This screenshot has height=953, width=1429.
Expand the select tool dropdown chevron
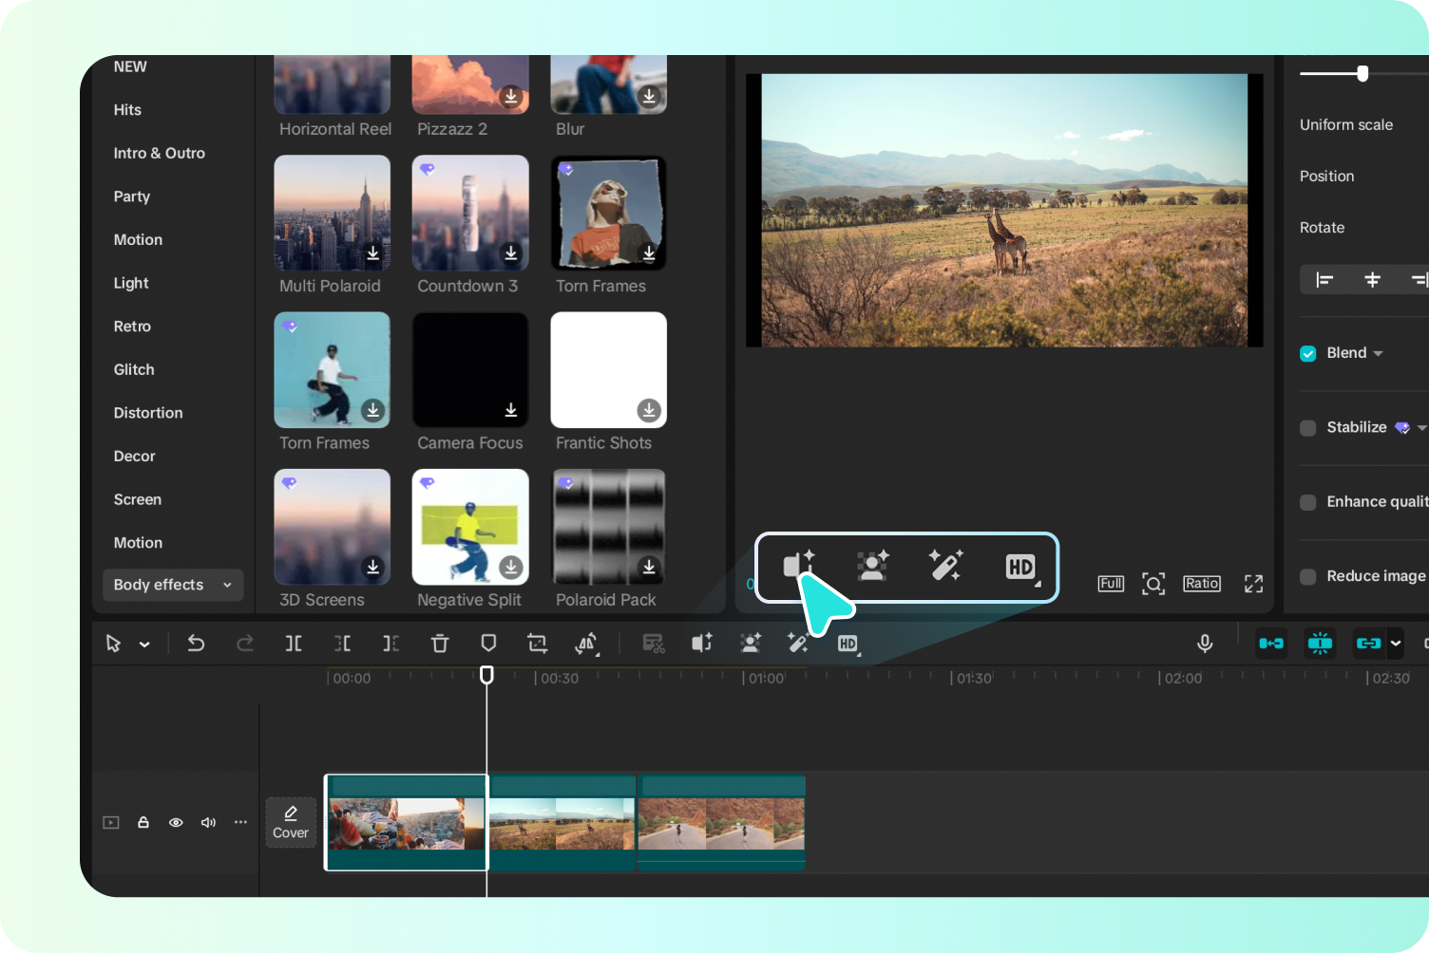click(144, 643)
